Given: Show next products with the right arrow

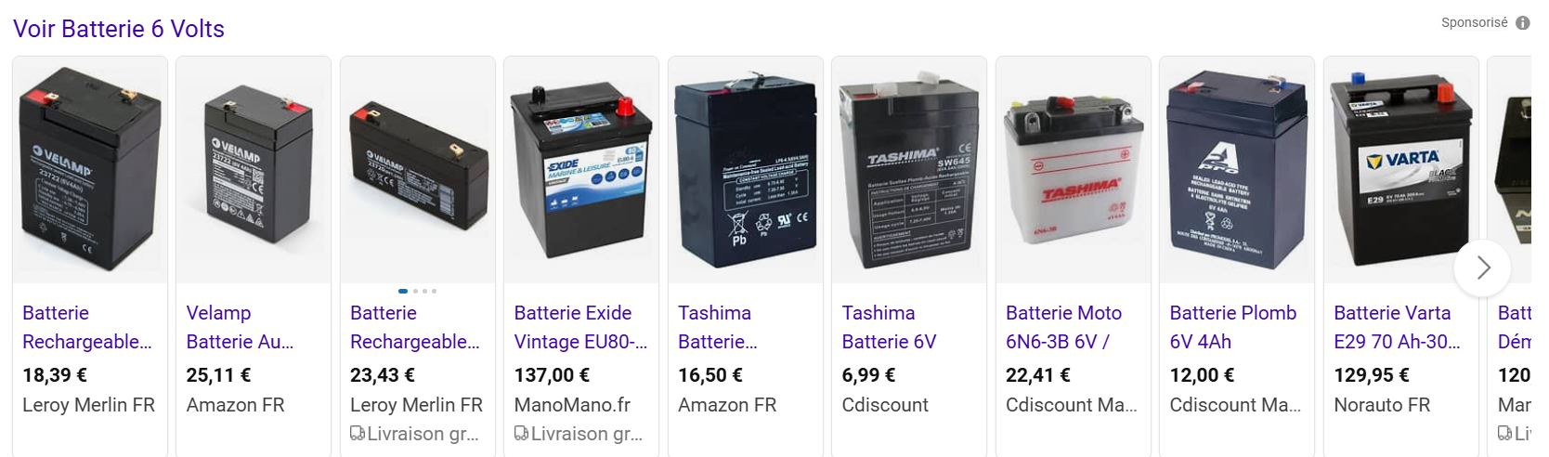Looking at the screenshot, I should [x=1483, y=268].
